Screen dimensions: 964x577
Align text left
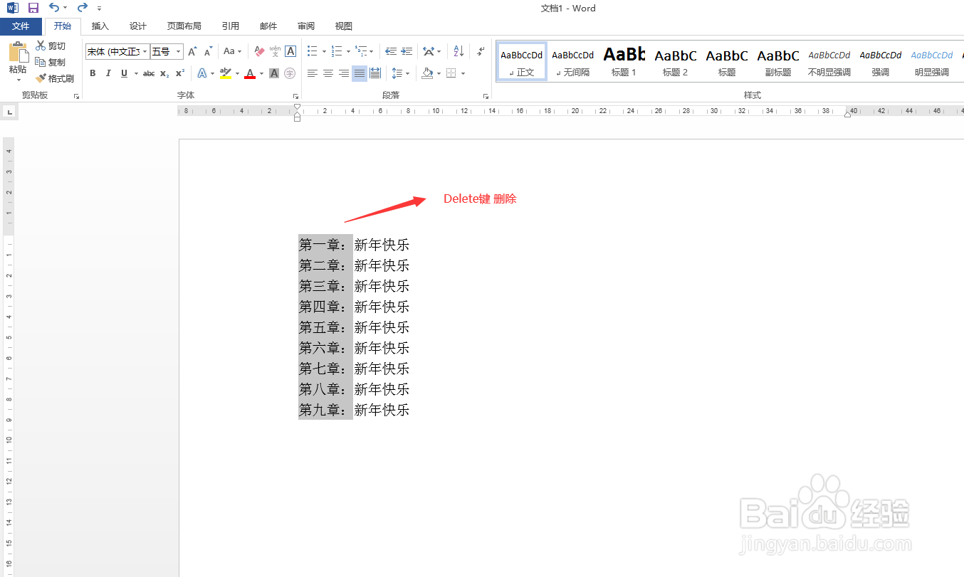click(x=313, y=73)
